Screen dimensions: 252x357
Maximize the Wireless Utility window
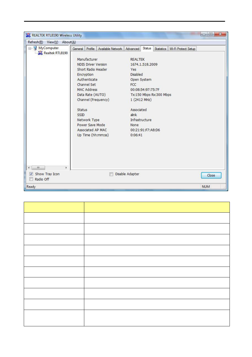coord(211,34)
